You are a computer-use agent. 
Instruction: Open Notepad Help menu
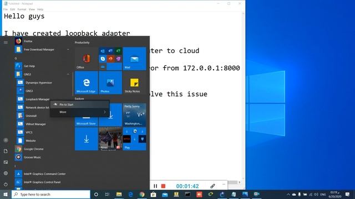(x=40, y=9)
